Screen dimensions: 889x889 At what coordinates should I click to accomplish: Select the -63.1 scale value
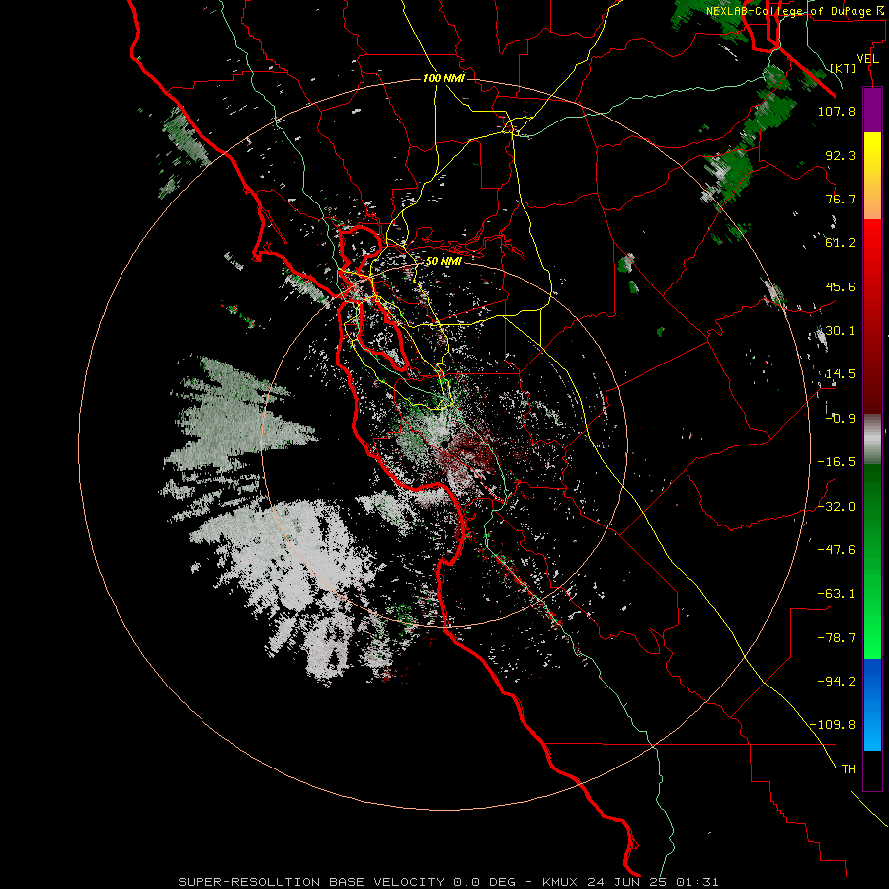(x=837, y=594)
